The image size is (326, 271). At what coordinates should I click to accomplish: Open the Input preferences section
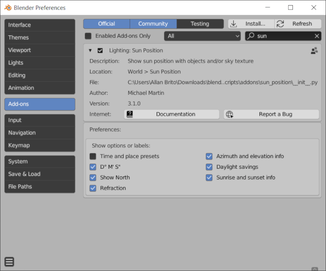(40, 120)
